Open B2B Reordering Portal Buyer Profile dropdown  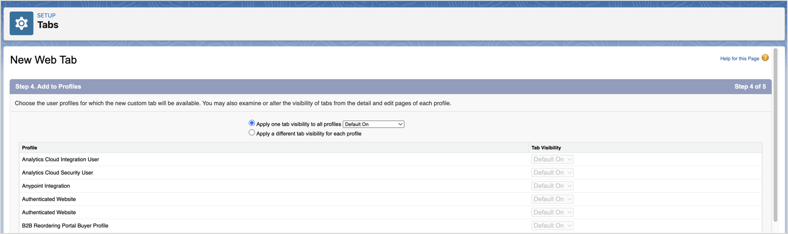552,225
